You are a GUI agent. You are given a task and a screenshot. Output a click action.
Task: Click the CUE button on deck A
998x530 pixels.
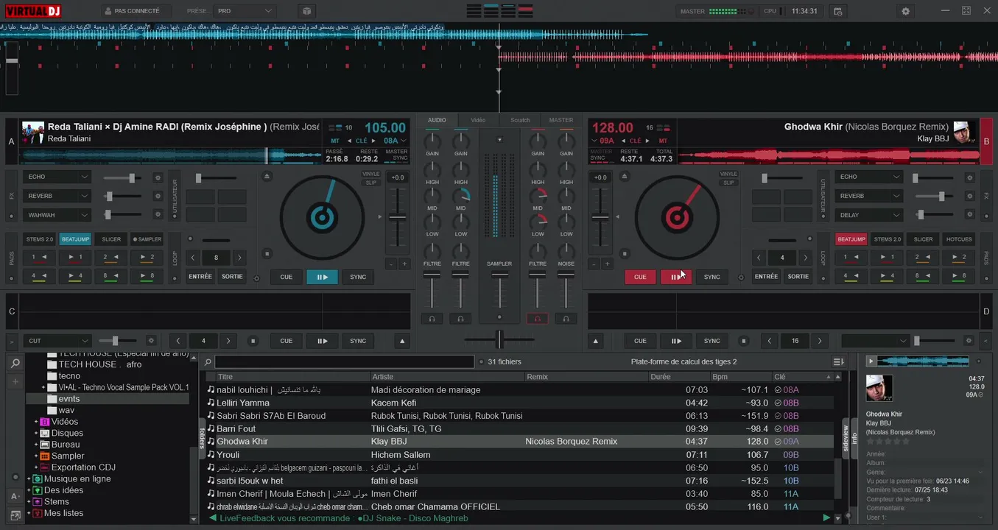287,277
